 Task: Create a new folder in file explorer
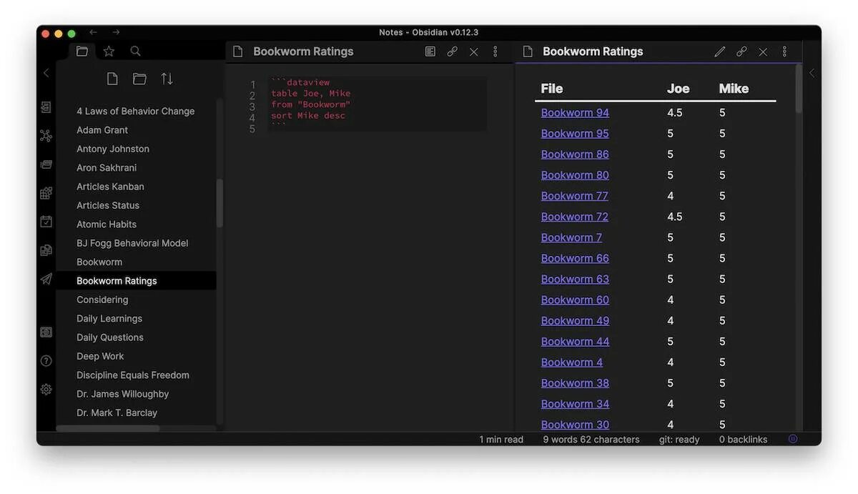pyautogui.click(x=139, y=79)
